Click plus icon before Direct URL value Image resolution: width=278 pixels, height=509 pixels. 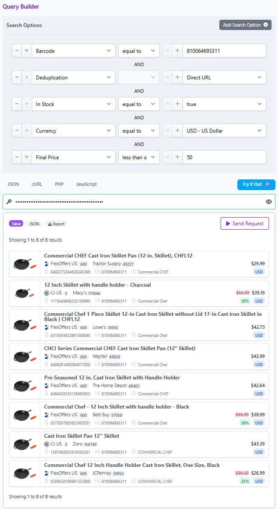point(177,77)
